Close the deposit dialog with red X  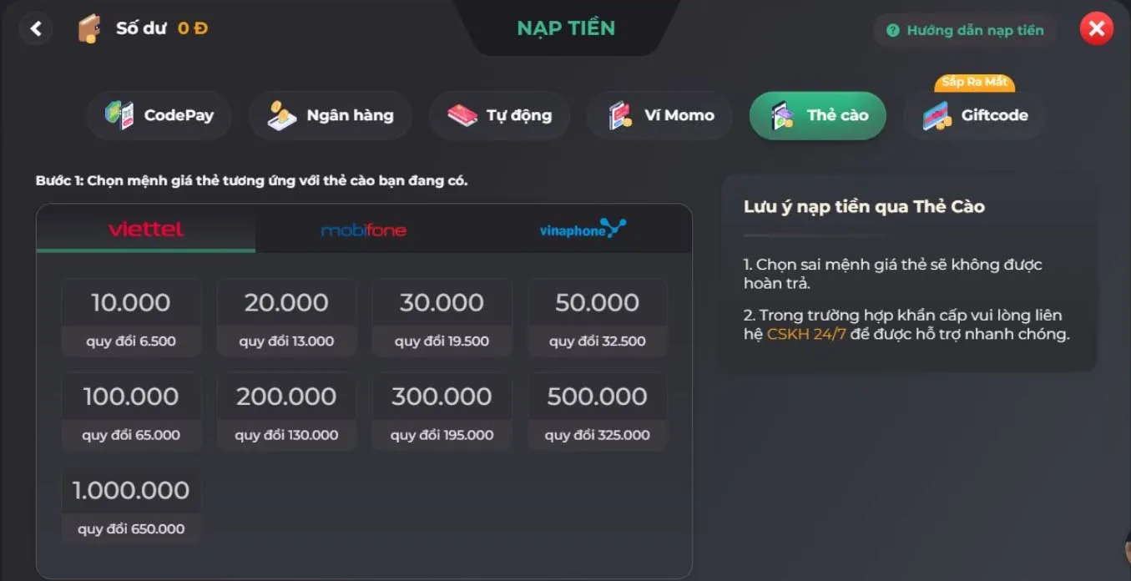[x=1097, y=29]
